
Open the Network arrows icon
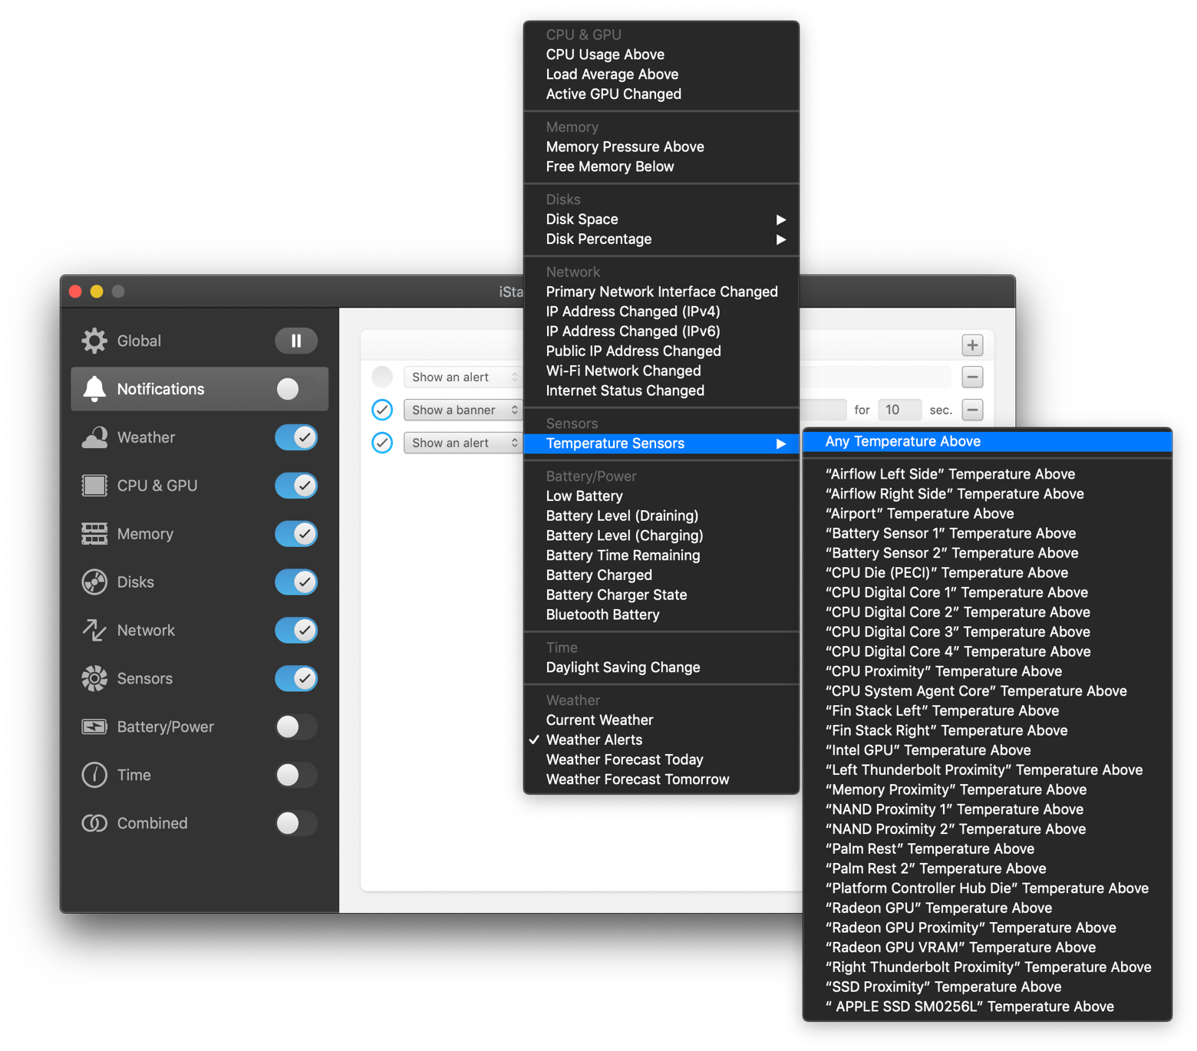click(x=94, y=631)
